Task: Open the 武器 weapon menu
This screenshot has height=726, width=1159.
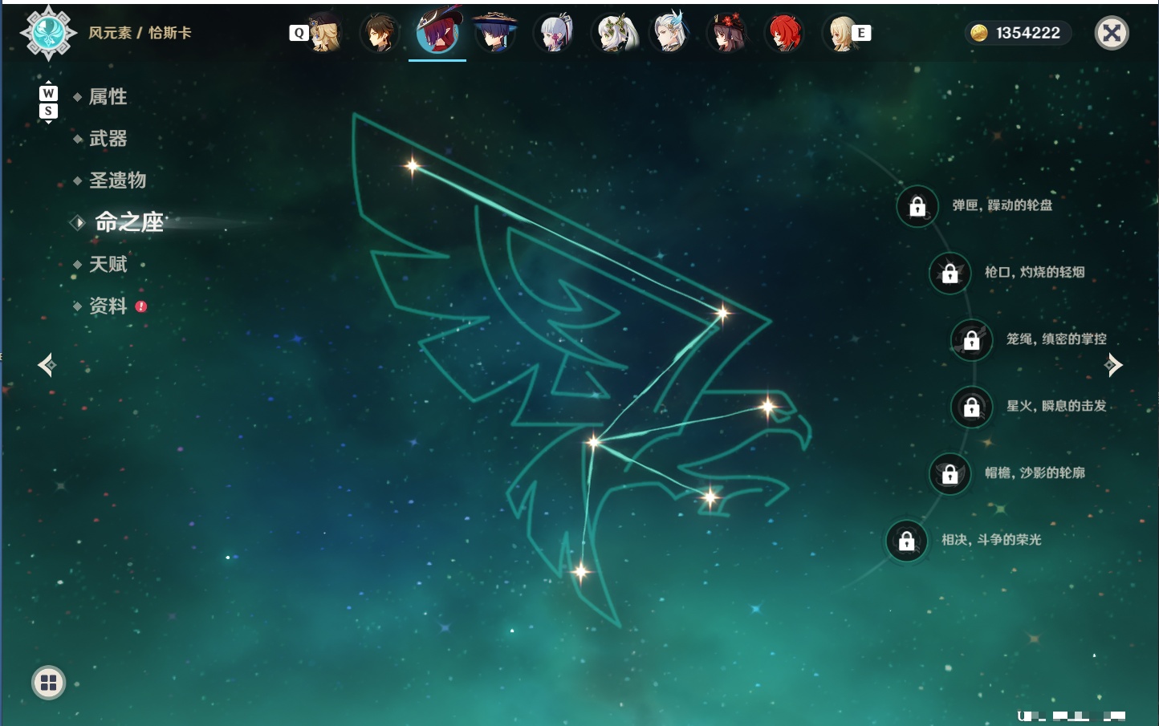Action: (x=108, y=139)
